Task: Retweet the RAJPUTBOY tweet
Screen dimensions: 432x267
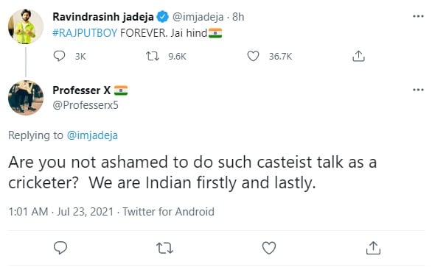Action: pyautogui.click(x=153, y=56)
